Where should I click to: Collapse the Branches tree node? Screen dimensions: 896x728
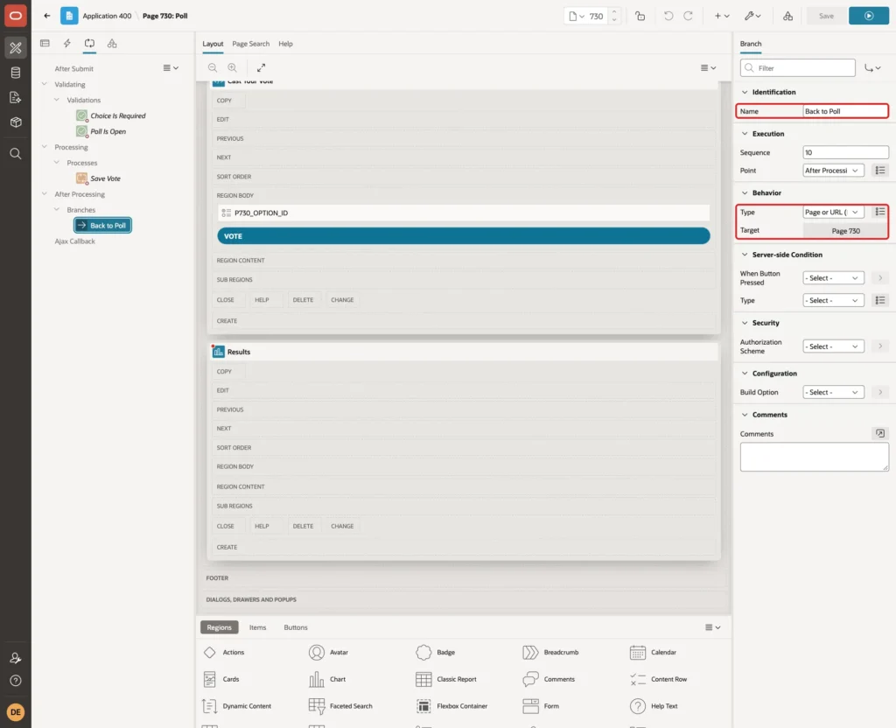57,210
